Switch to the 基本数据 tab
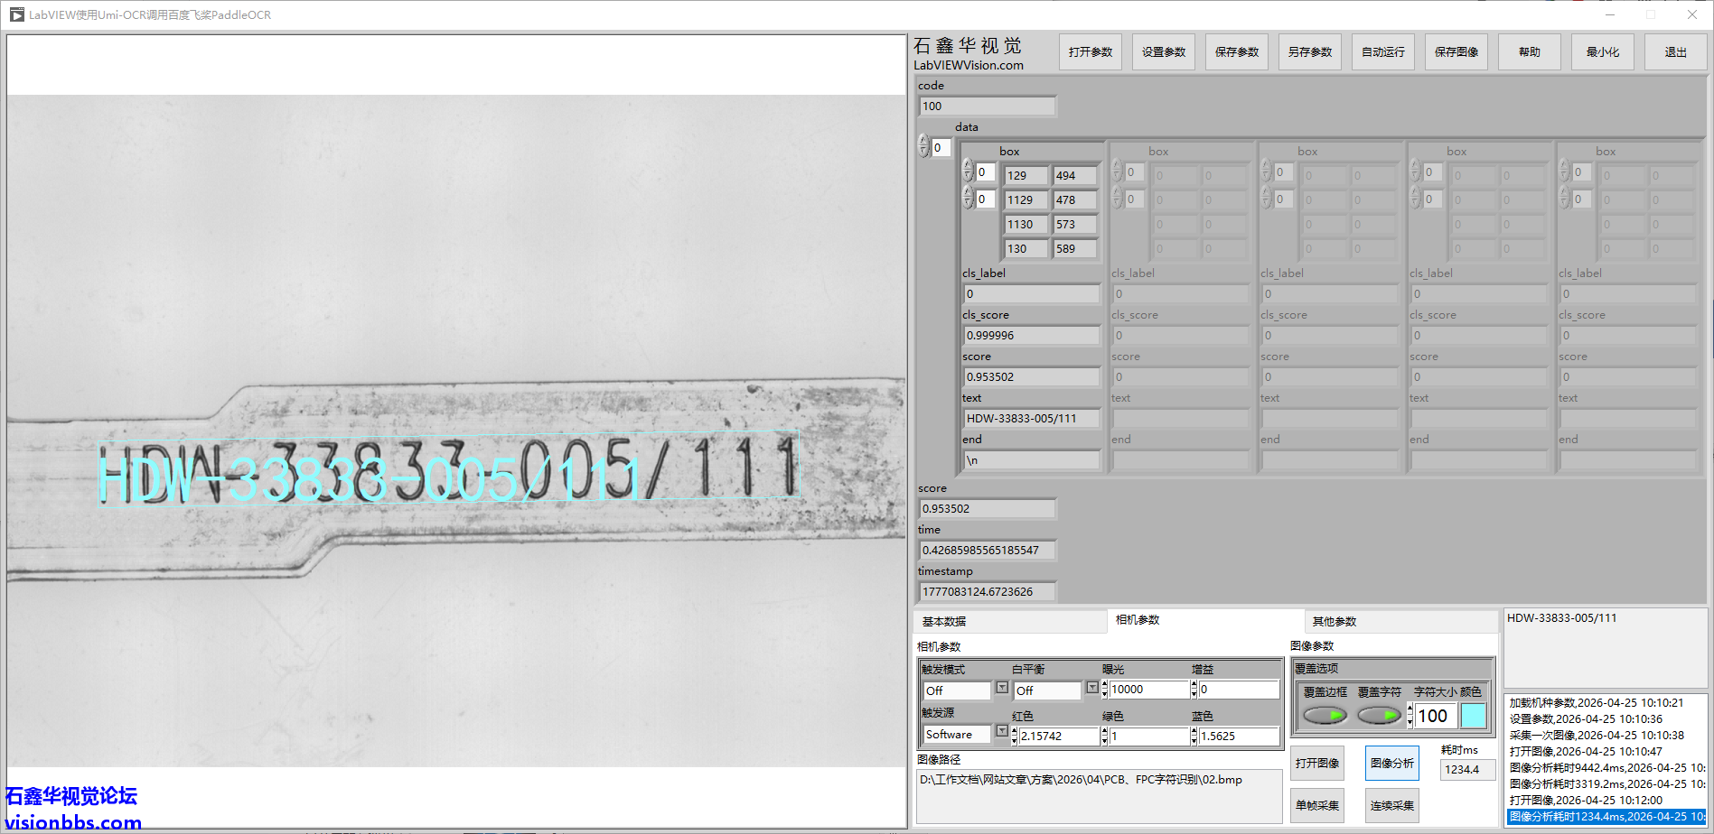The height and width of the screenshot is (834, 1714). point(944,621)
